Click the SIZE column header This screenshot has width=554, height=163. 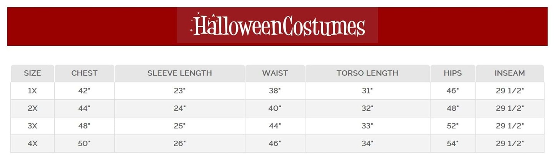coord(32,73)
